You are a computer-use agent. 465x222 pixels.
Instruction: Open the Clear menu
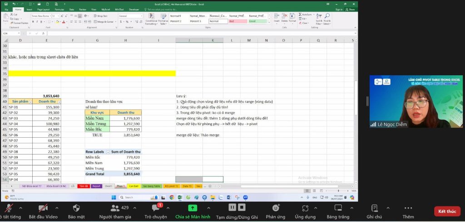pyautogui.click(x=304, y=23)
